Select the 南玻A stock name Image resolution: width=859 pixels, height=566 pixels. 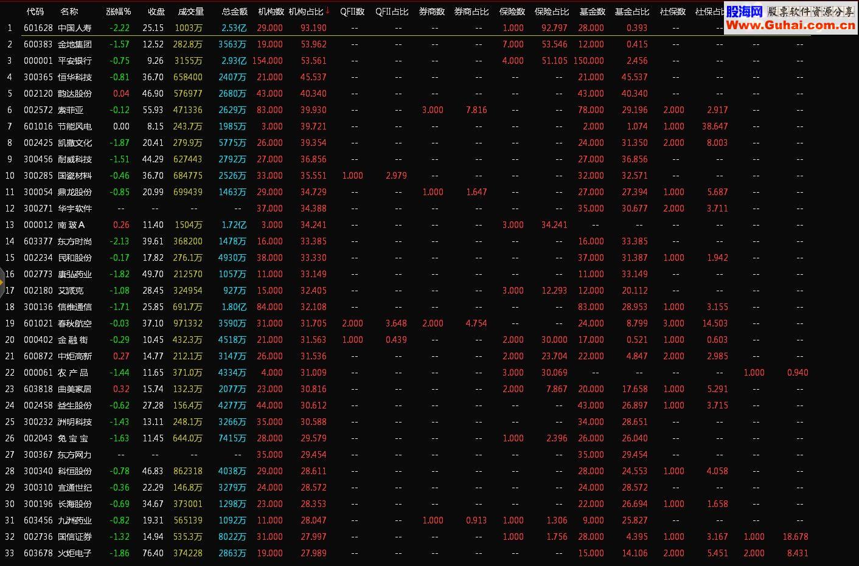(72, 225)
